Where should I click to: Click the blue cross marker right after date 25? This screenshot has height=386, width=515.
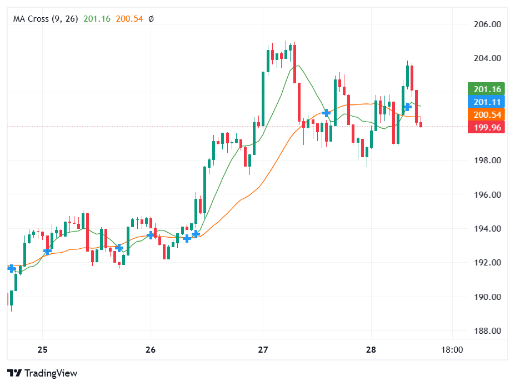(x=48, y=251)
